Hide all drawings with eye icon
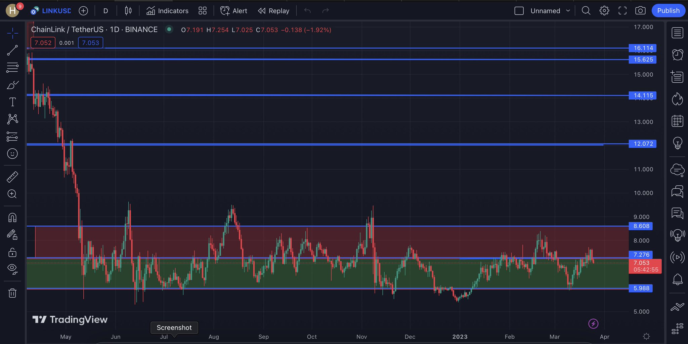This screenshot has width=688, height=344. (x=12, y=269)
